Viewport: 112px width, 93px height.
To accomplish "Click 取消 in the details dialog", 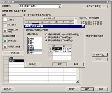I will [76, 64].
